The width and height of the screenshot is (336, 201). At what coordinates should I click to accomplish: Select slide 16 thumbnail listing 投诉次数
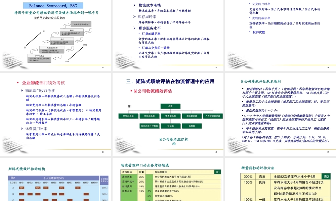click(281, 35)
